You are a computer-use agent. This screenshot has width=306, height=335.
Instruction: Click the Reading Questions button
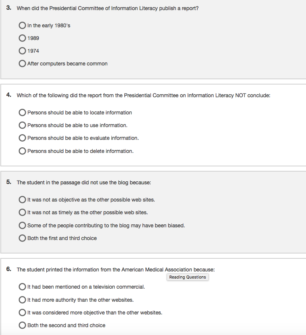click(x=187, y=277)
